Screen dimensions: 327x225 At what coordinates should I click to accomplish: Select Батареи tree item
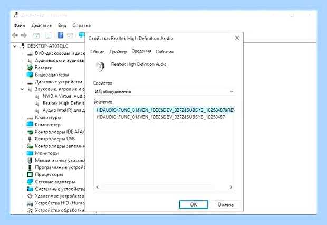coord(44,68)
